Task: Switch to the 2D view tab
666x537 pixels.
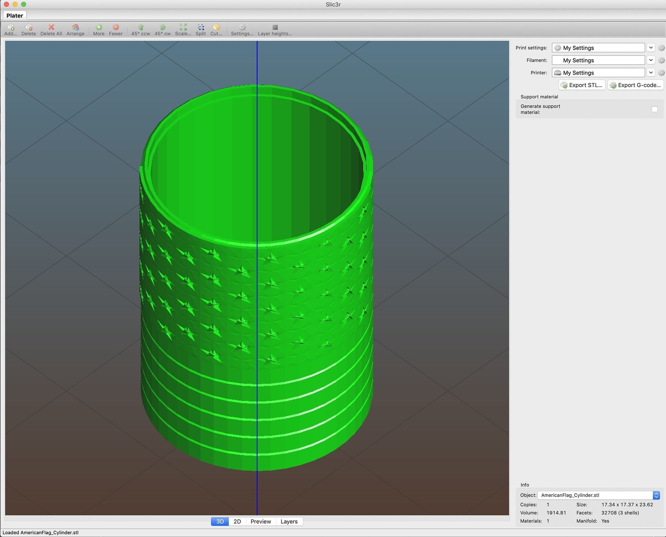Action: click(237, 521)
